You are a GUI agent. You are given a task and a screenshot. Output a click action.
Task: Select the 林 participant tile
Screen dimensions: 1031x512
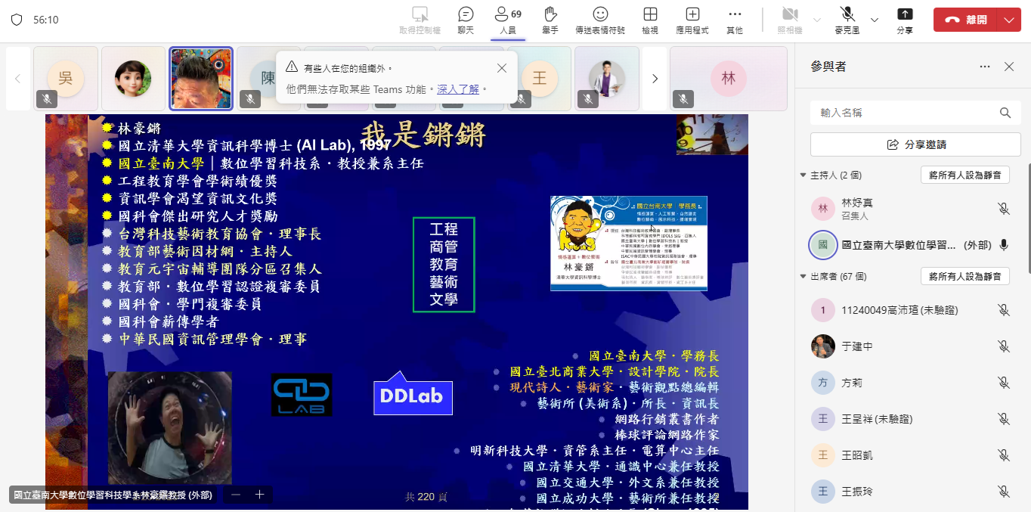729,79
